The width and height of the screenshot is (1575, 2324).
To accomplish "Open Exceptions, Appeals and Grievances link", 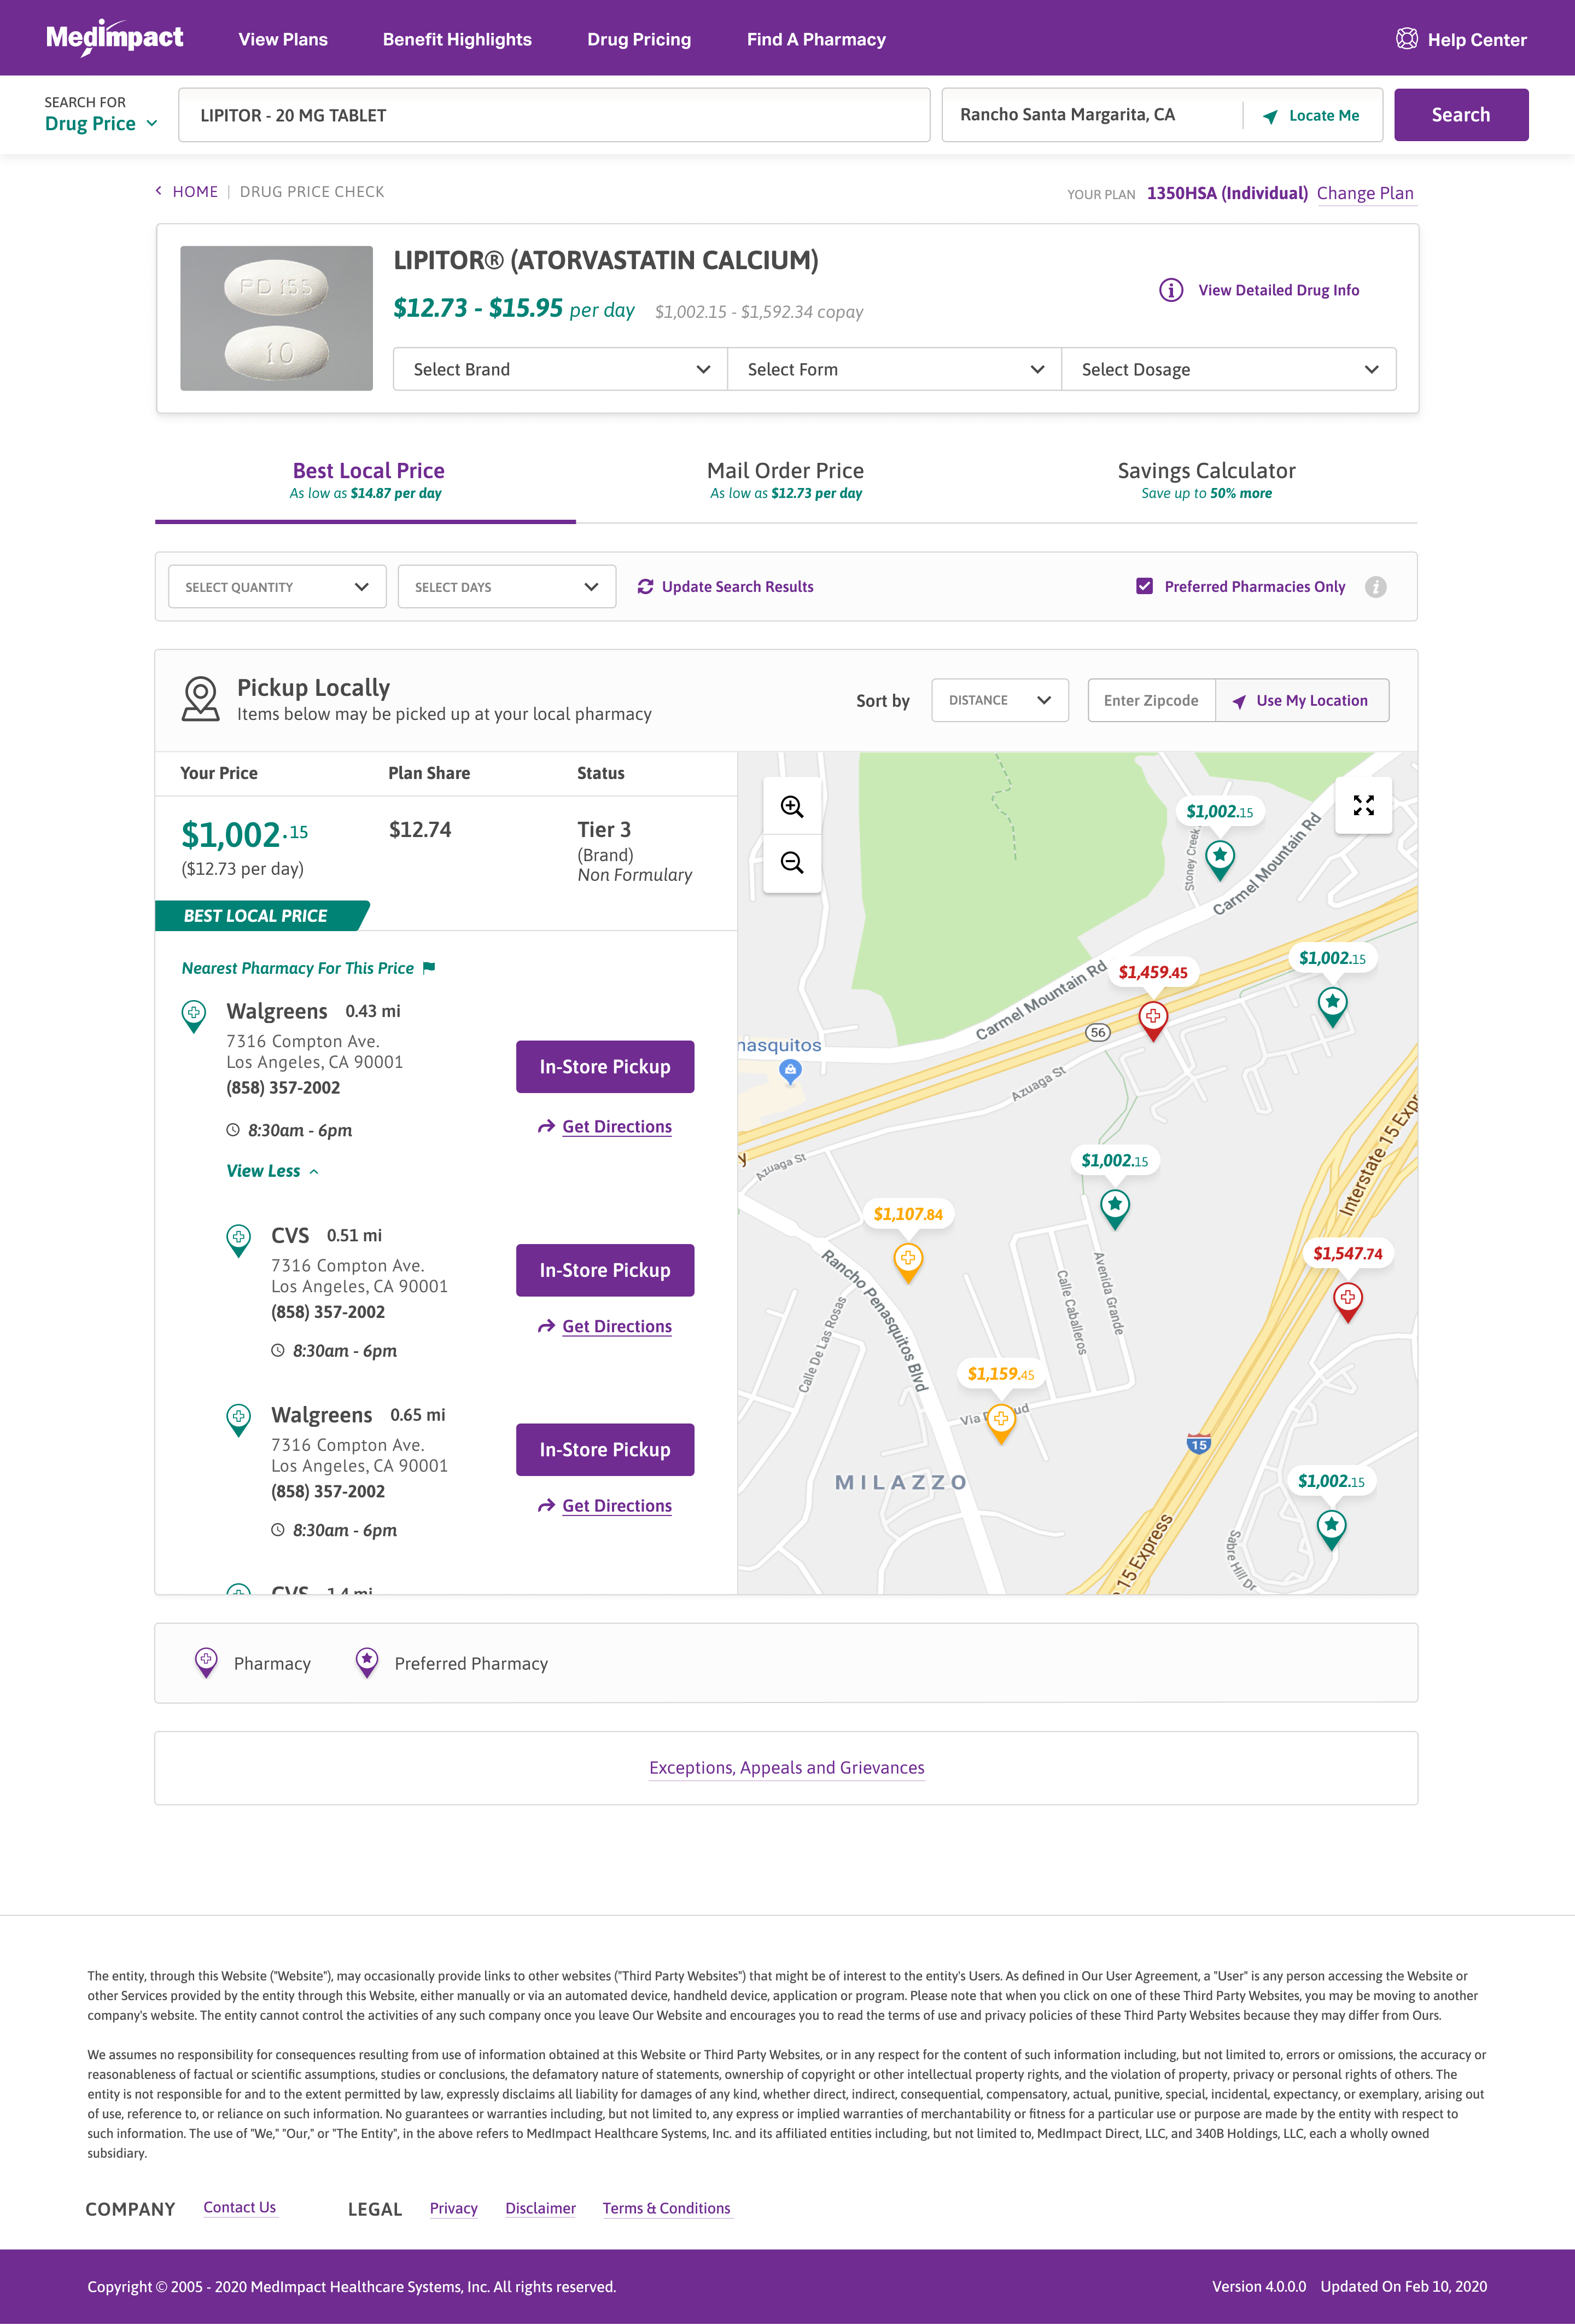I will [x=786, y=1768].
